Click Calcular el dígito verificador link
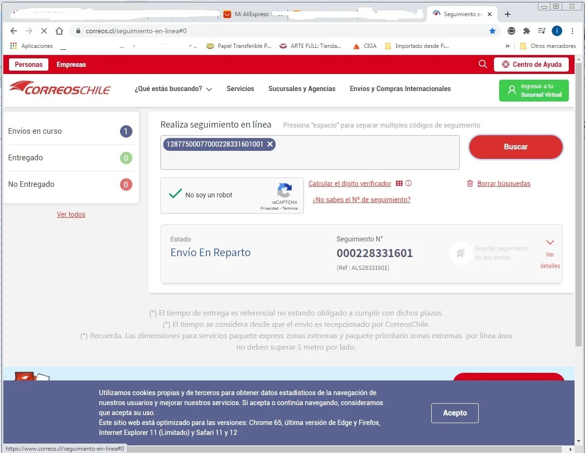 350,184
